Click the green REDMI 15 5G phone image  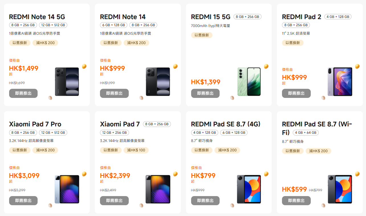[249, 82]
